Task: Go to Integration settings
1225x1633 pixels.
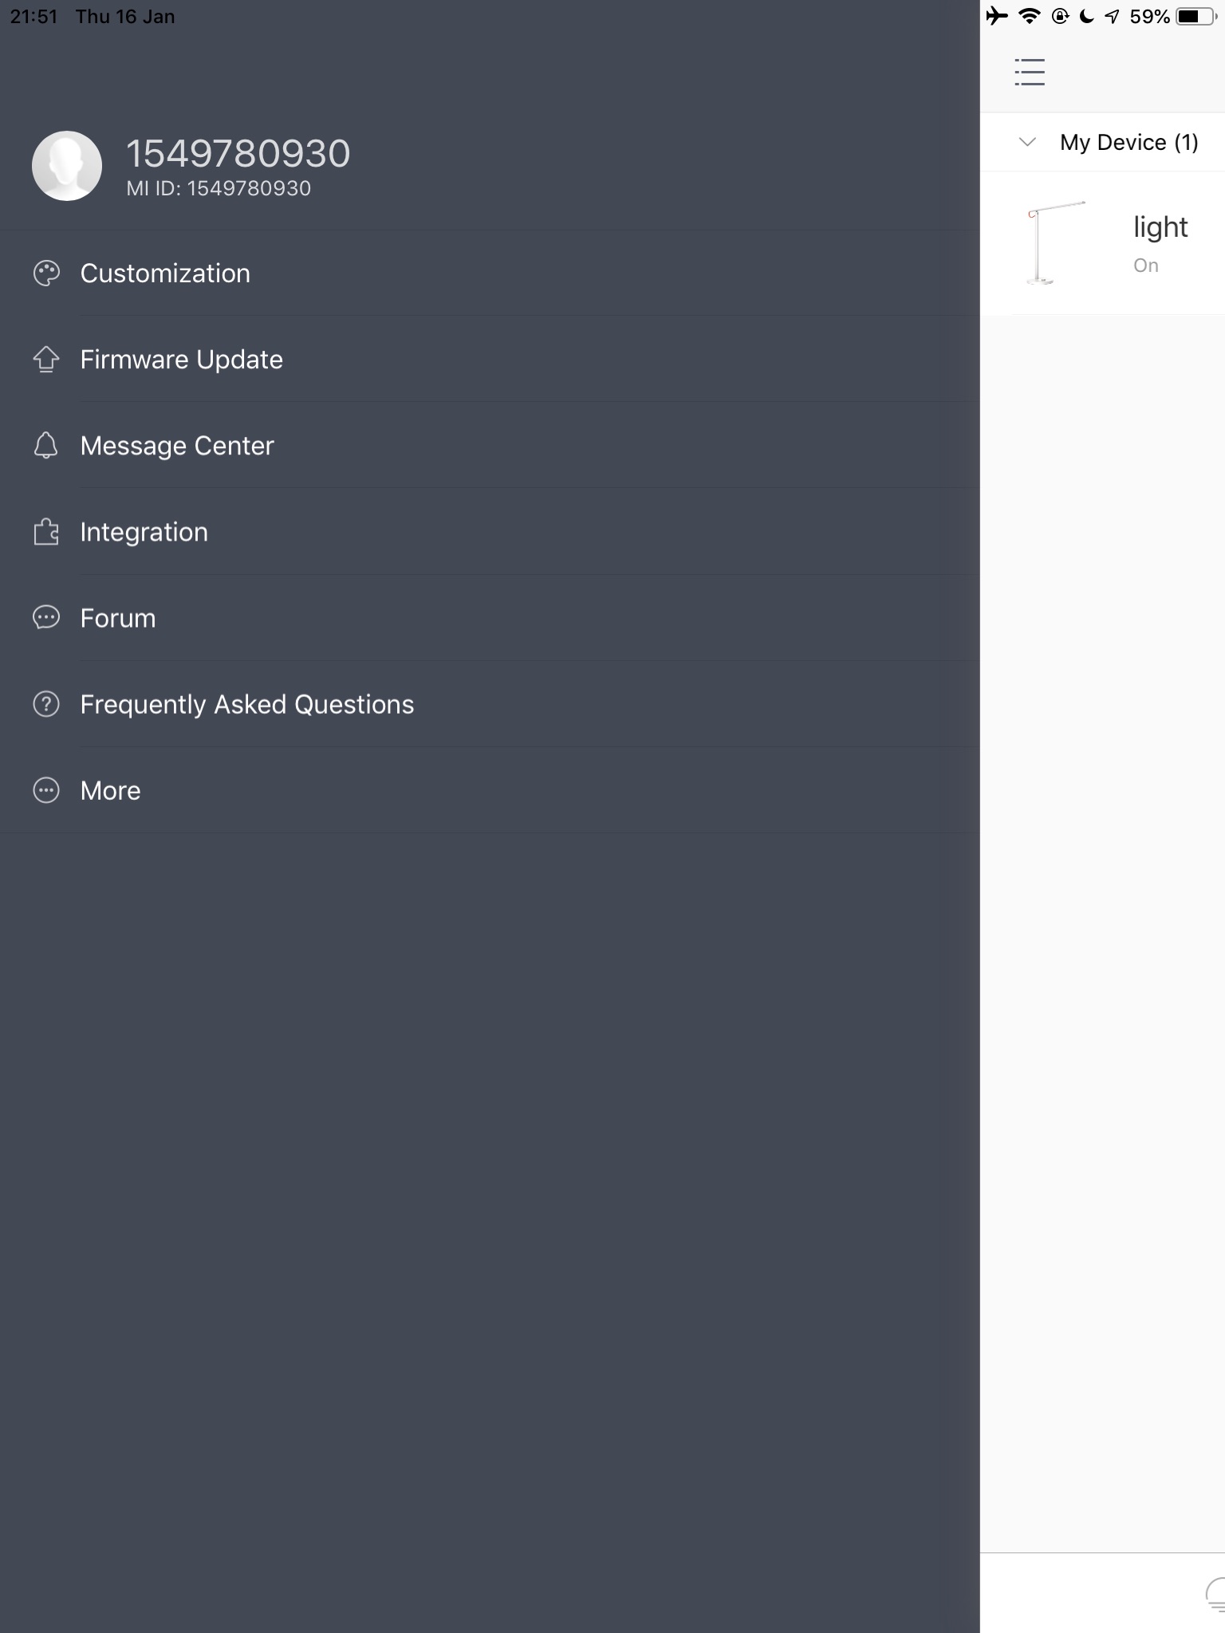Action: click(x=144, y=532)
